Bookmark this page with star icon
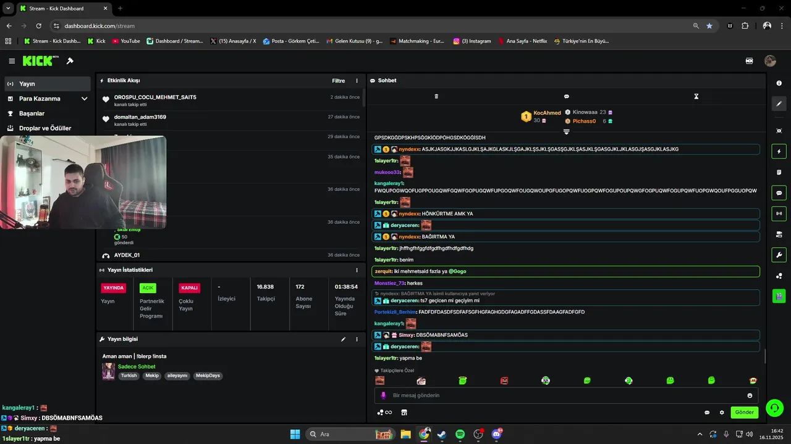 click(x=709, y=26)
